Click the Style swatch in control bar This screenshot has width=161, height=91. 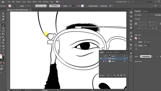coord(82,6)
